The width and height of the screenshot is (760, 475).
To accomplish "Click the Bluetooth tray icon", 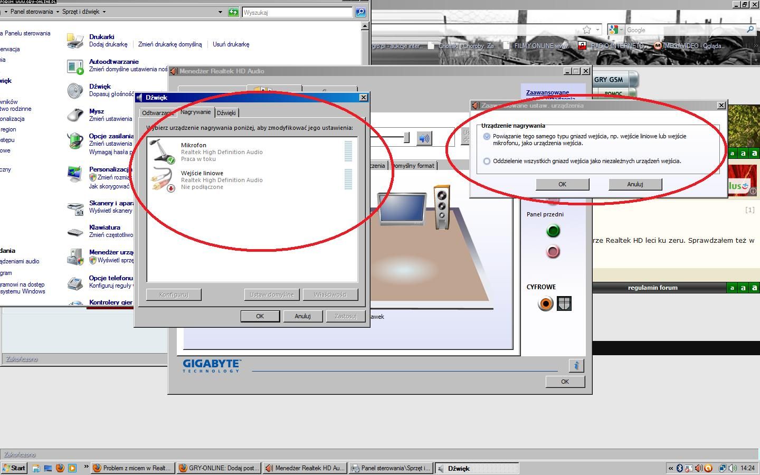I will coord(680,468).
